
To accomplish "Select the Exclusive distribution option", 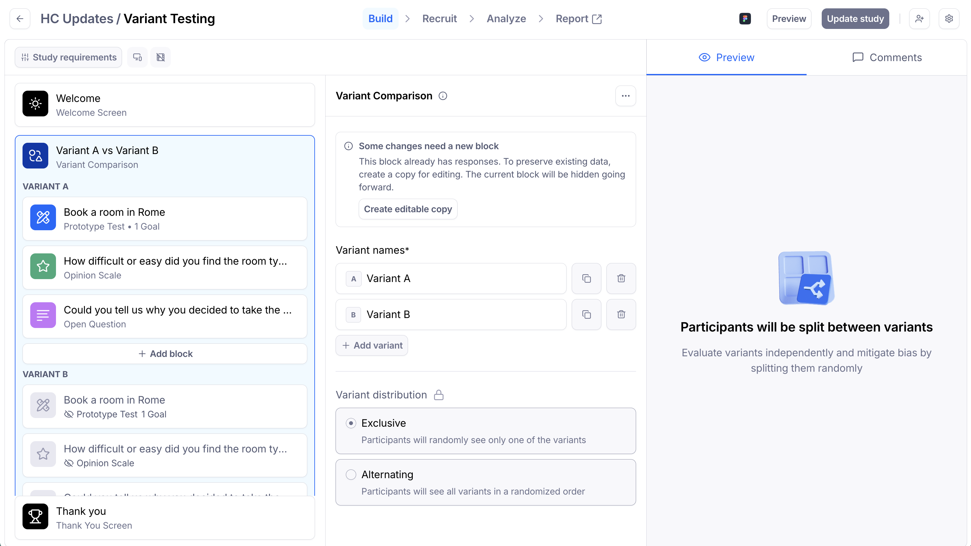I will [485, 431].
